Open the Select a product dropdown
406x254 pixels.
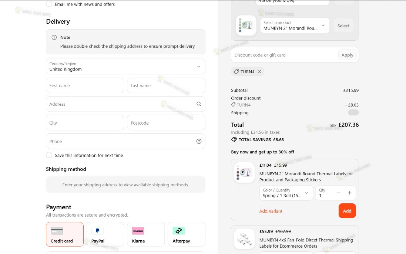295,26
